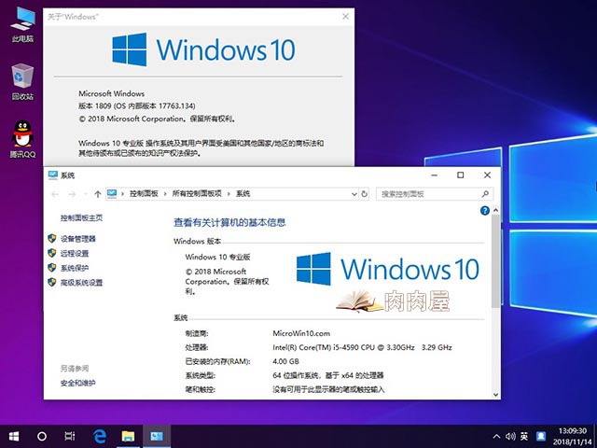The height and width of the screenshot is (448, 597).
Task: Select the 回收站 recycle bin icon
Action: tap(22, 81)
